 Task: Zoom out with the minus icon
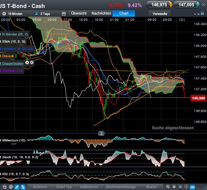180,187
